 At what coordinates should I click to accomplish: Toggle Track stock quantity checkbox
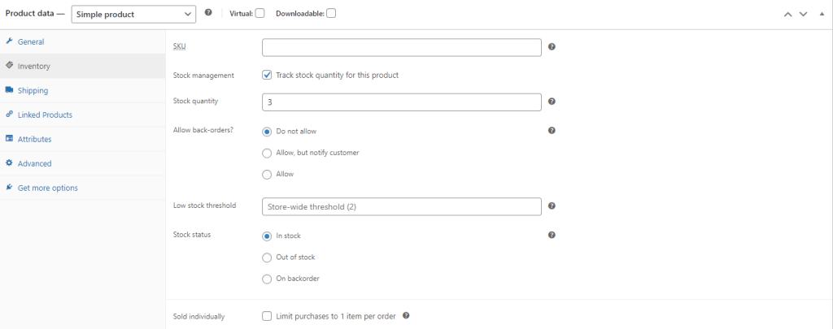point(267,75)
